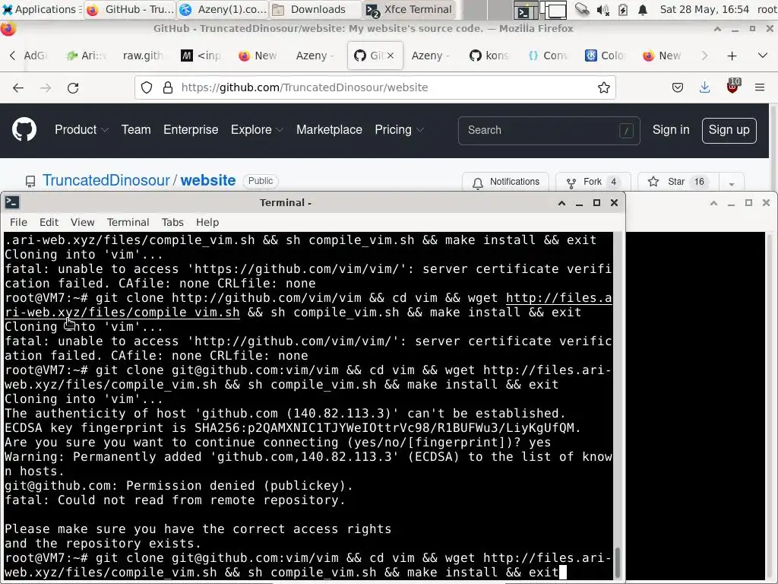
Task: Go forward in Firefox
Action: (x=46, y=88)
